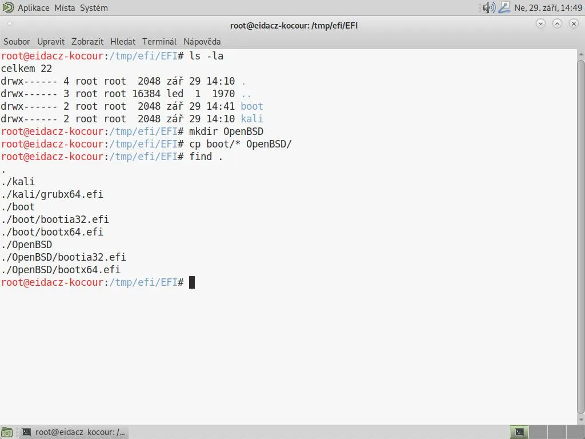This screenshot has width=585, height=439.
Task: Click the './kali' output line
Action: [18, 182]
